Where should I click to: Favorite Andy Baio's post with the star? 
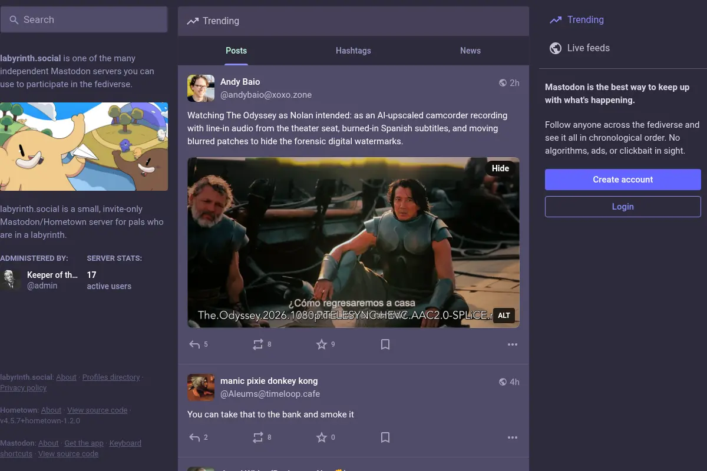325,344
